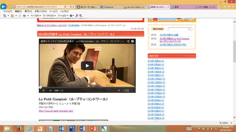Image resolution: width=236 pixels, height=132 pixels.
Task: Open PowerPoint from taskbar
Action: [x=93, y=128]
